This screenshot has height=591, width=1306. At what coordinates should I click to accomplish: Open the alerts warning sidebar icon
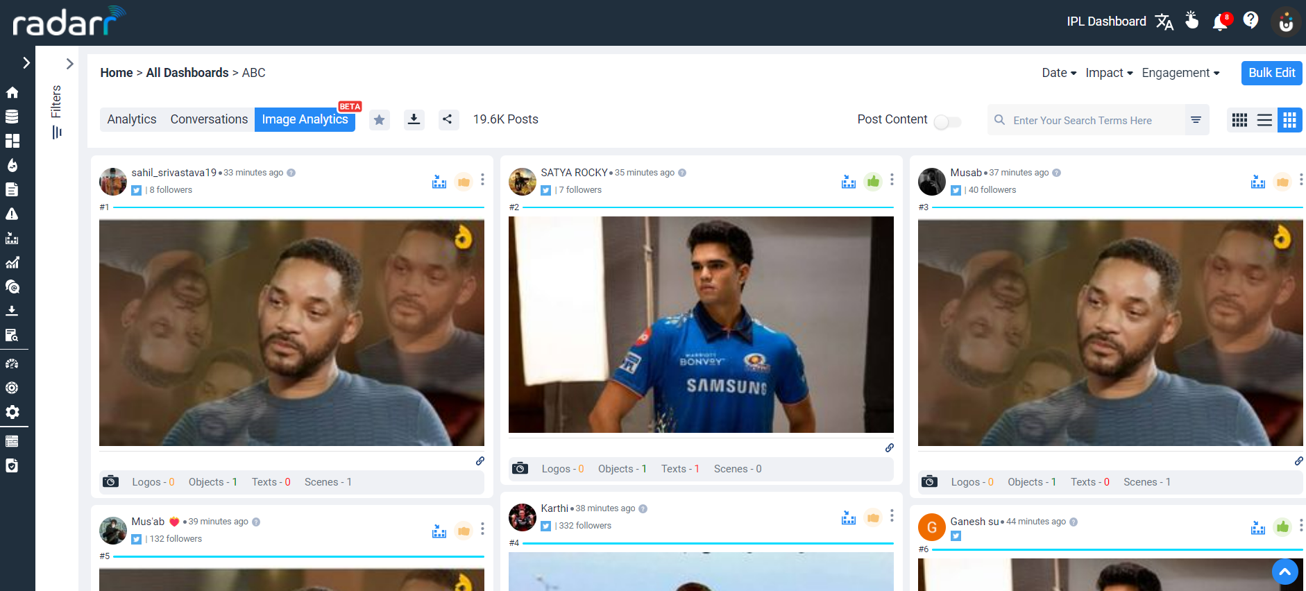[12, 214]
